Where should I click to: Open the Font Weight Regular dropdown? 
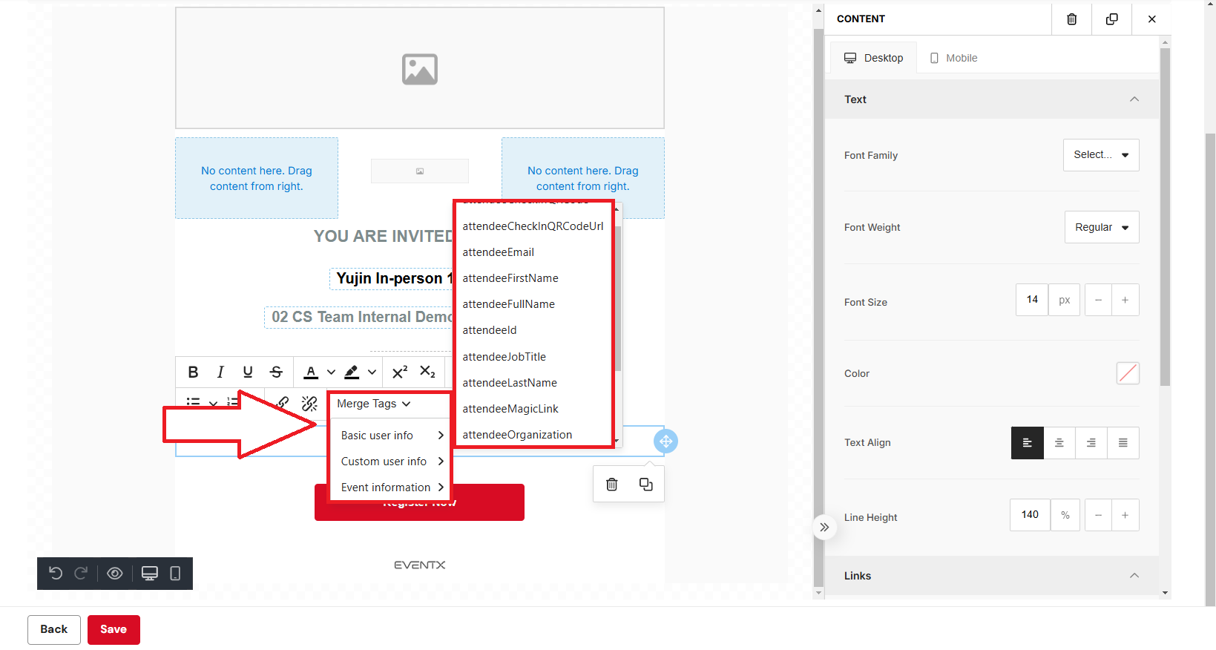(1101, 227)
